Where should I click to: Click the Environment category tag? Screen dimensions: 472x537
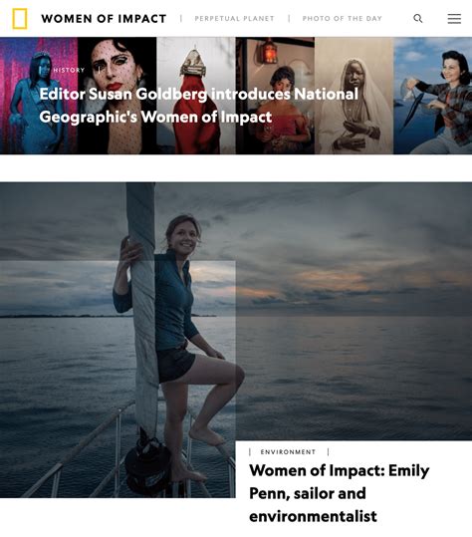coord(288,452)
